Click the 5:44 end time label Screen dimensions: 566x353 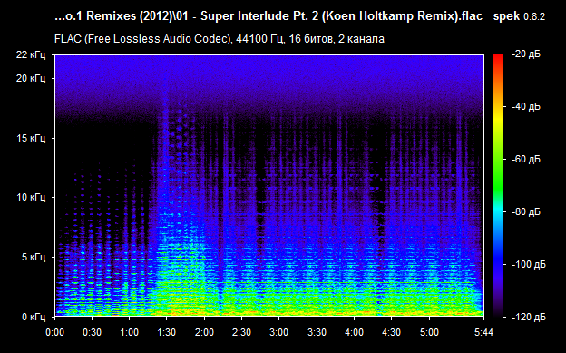(483, 332)
